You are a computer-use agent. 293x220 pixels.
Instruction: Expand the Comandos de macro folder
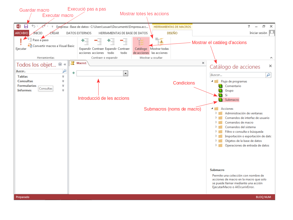(217, 122)
